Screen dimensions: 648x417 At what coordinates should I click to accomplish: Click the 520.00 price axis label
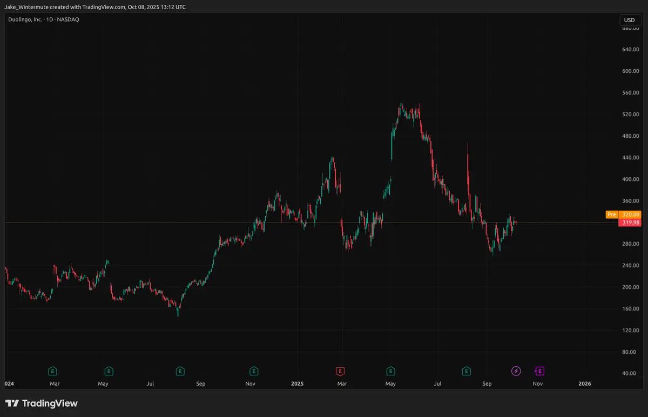click(x=630, y=115)
